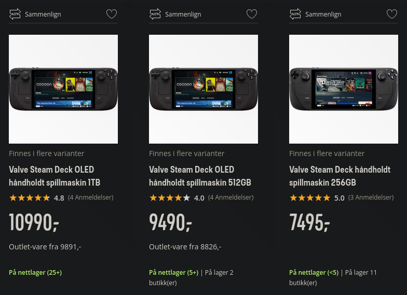Click Outlet-vare fra 8826,- offer
Viewport: 407px width, 295px height.
[x=185, y=247]
